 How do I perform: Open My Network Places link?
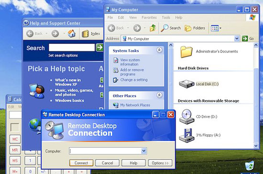135,105
